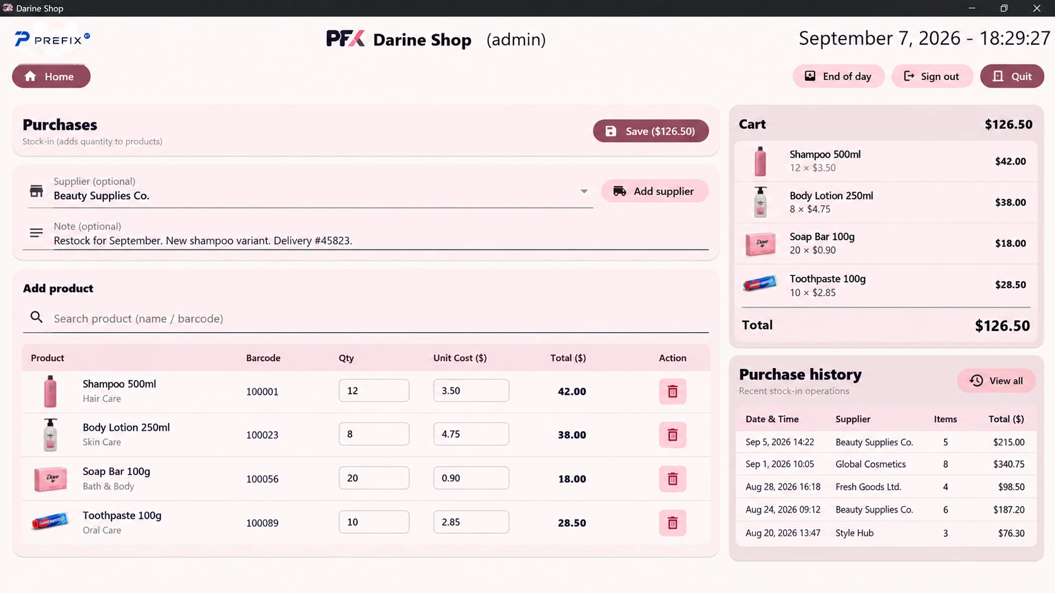Click Soap Bar image in the cart
The width and height of the screenshot is (1055, 593).
pyautogui.click(x=760, y=244)
